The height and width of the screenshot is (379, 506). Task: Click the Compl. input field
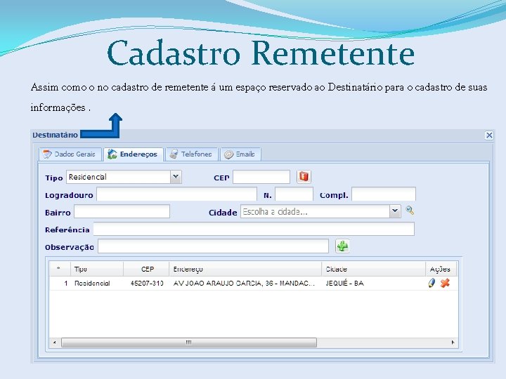click(384, 194)
